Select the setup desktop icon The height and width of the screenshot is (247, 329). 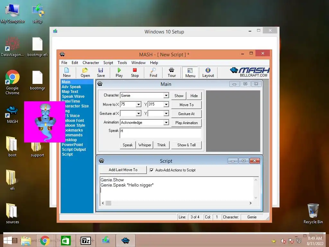point(37,14)
